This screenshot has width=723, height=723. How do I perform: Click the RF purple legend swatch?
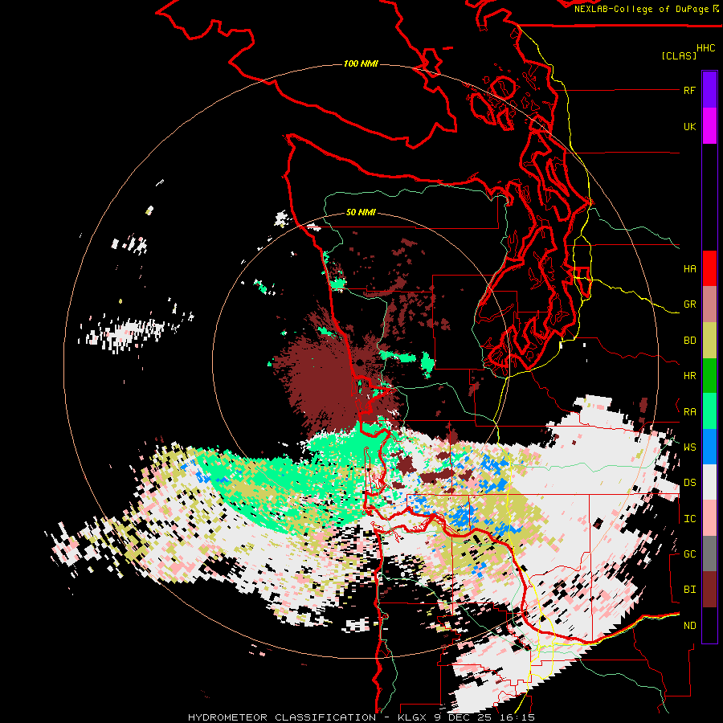tap(709, 90)
